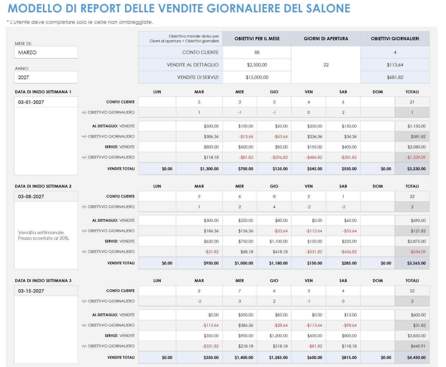Click the ANNO field showing 2027

coord(46,77)
